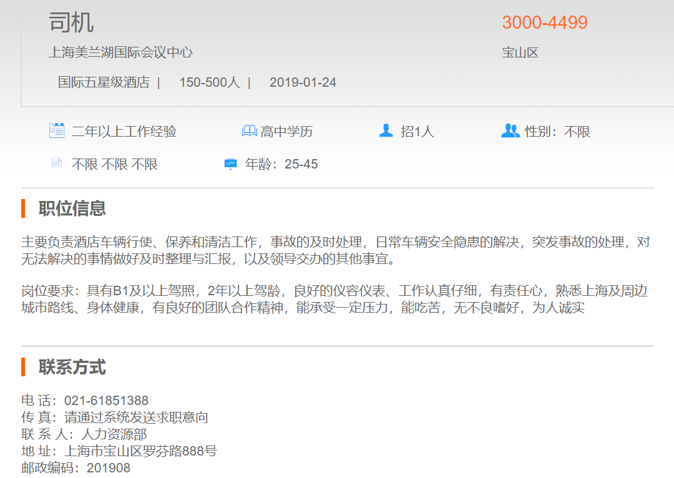Viewport: 674px width, 478px height.
Task: Click the 岗位要求 requirements paragraph
Action: coord(334,299)
